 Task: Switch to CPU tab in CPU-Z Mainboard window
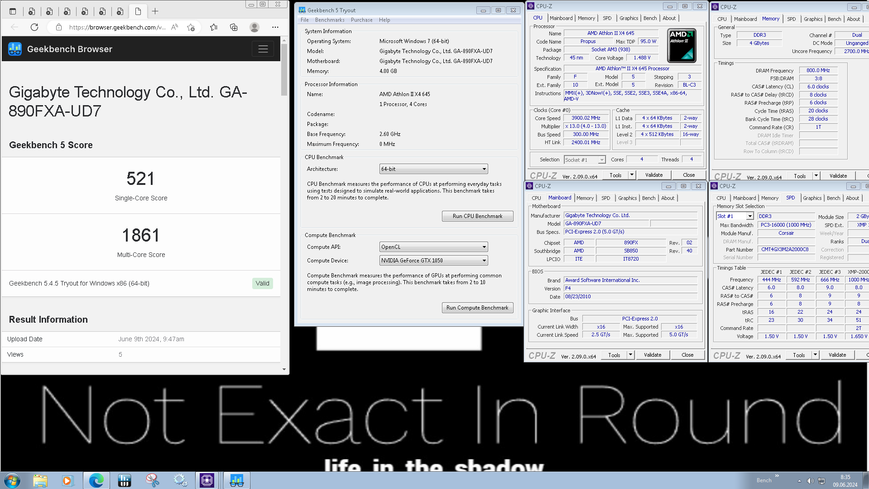click(536, 198)
